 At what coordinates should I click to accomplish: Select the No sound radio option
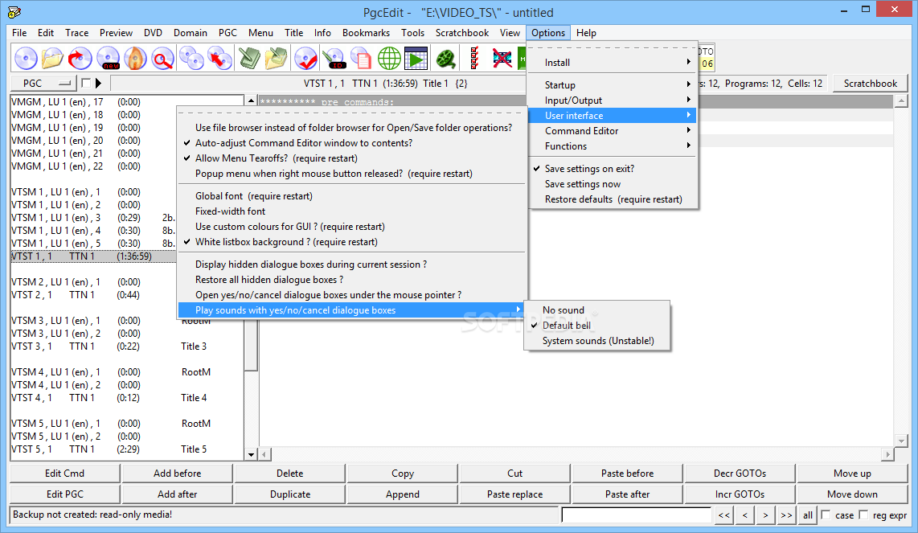pyautogui.click(x=597, y=310)
